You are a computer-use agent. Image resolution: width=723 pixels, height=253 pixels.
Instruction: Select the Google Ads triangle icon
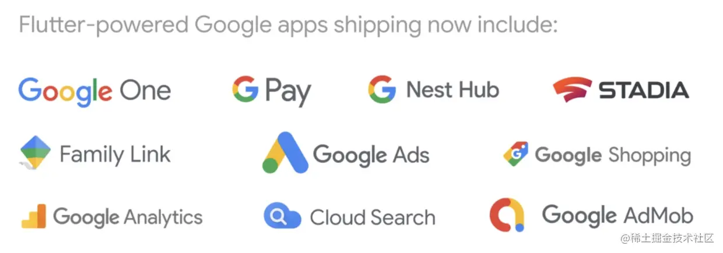point(285,153)
